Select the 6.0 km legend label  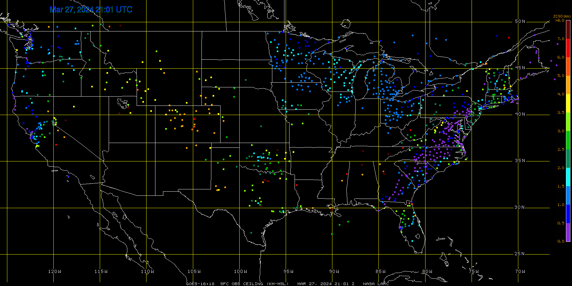pos(561,57)
